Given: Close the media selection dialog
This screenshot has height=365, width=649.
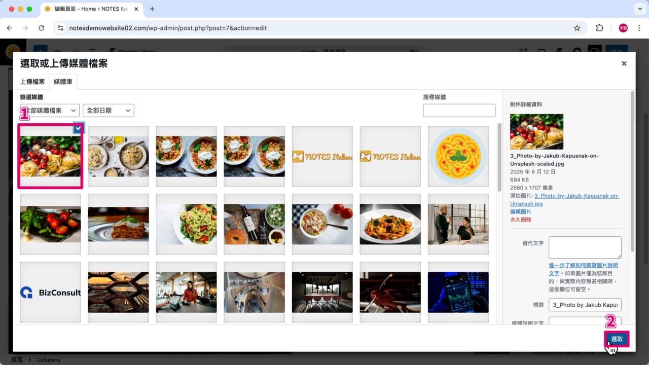Looking at the screenshot, I should (x=624, y=63).
